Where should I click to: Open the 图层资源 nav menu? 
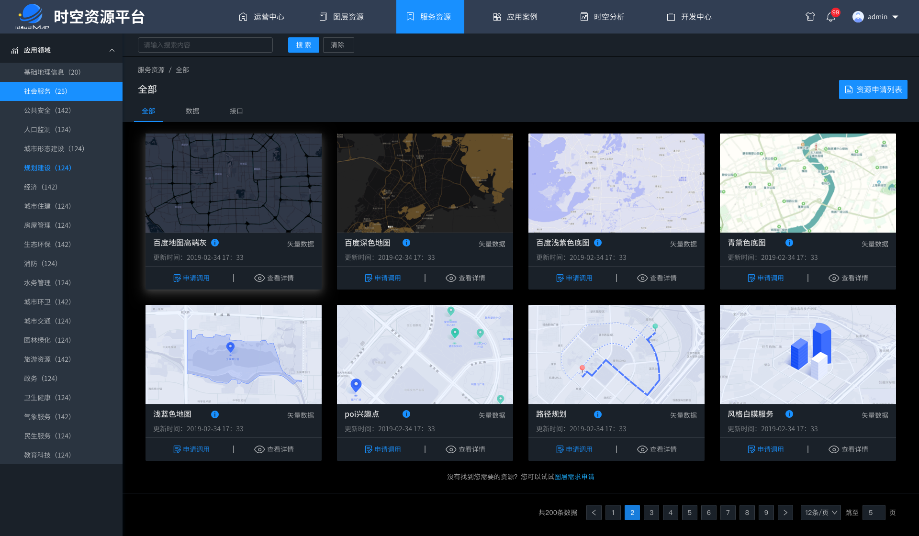342,17
